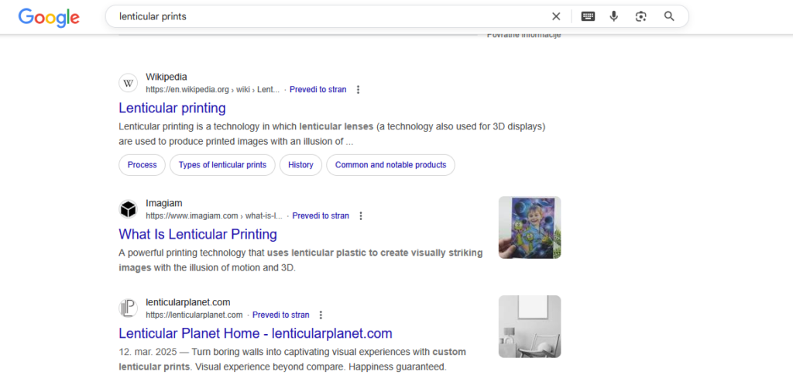Screen dimensions: 793x389
Task: Open the on-screen keyboard input tool
Action: 588,16
